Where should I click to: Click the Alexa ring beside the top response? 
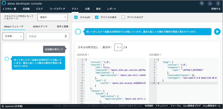tap(78, 32)
